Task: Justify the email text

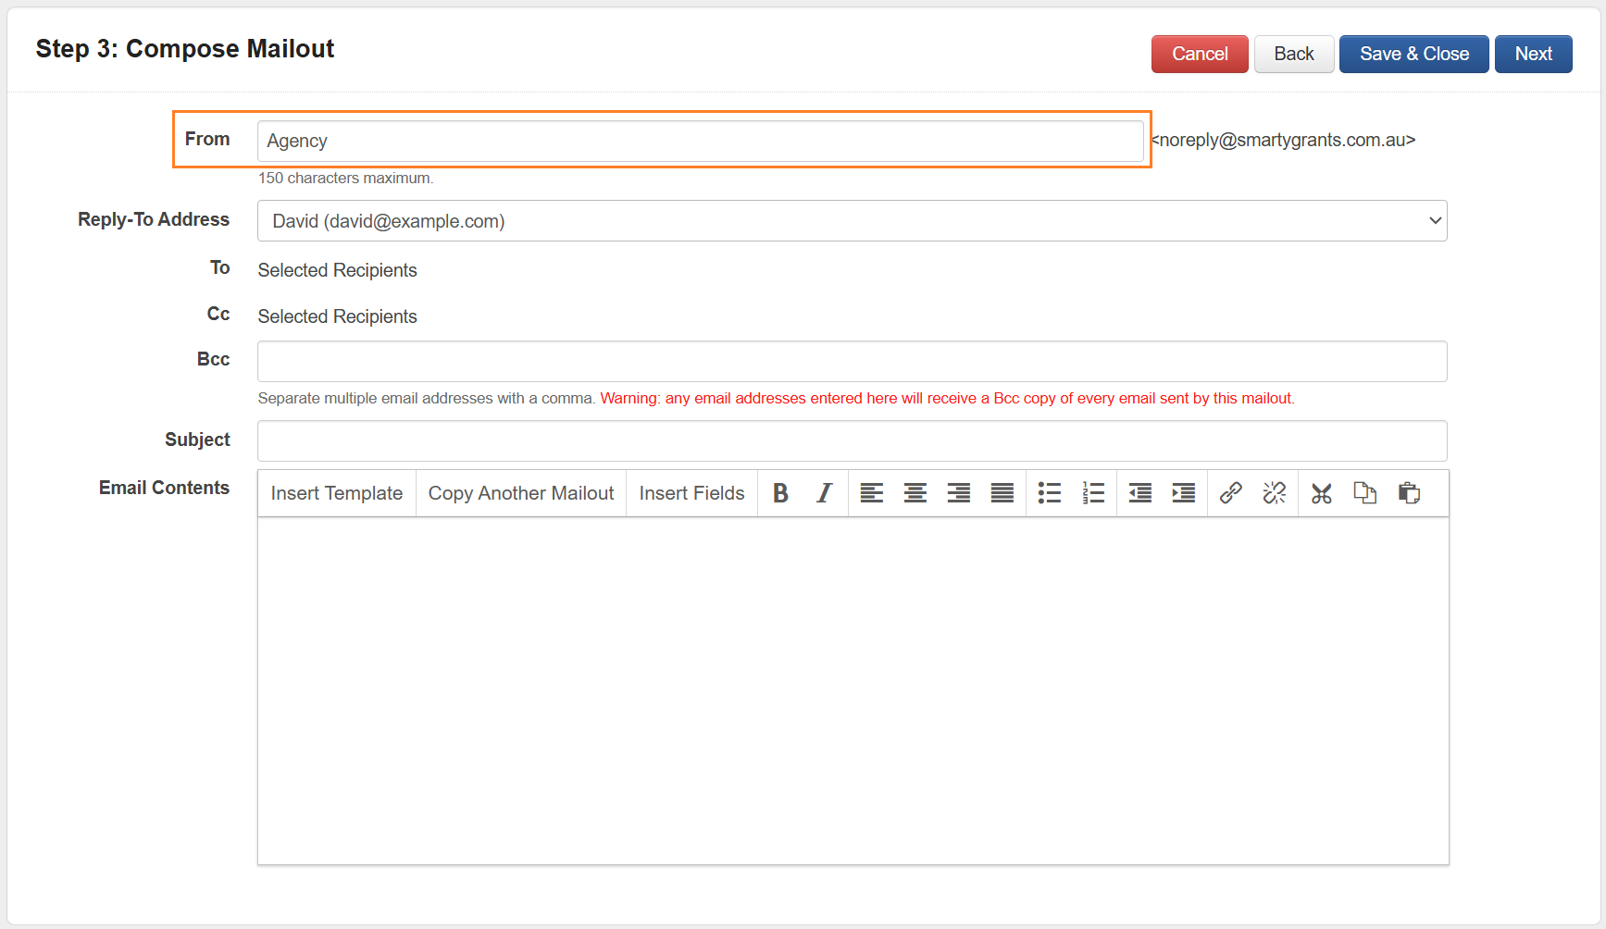Action: tap(1002, 493)
